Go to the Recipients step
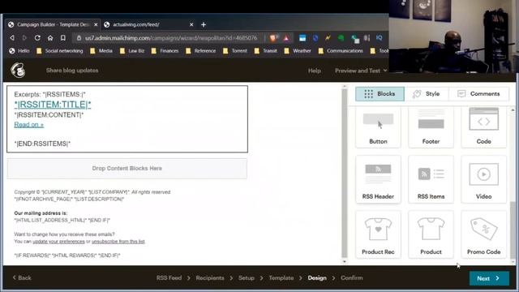The width and height of the screenshot is (519, 292). tap(210, 278)
